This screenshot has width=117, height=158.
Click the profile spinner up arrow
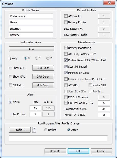click(x=34, y=129)
